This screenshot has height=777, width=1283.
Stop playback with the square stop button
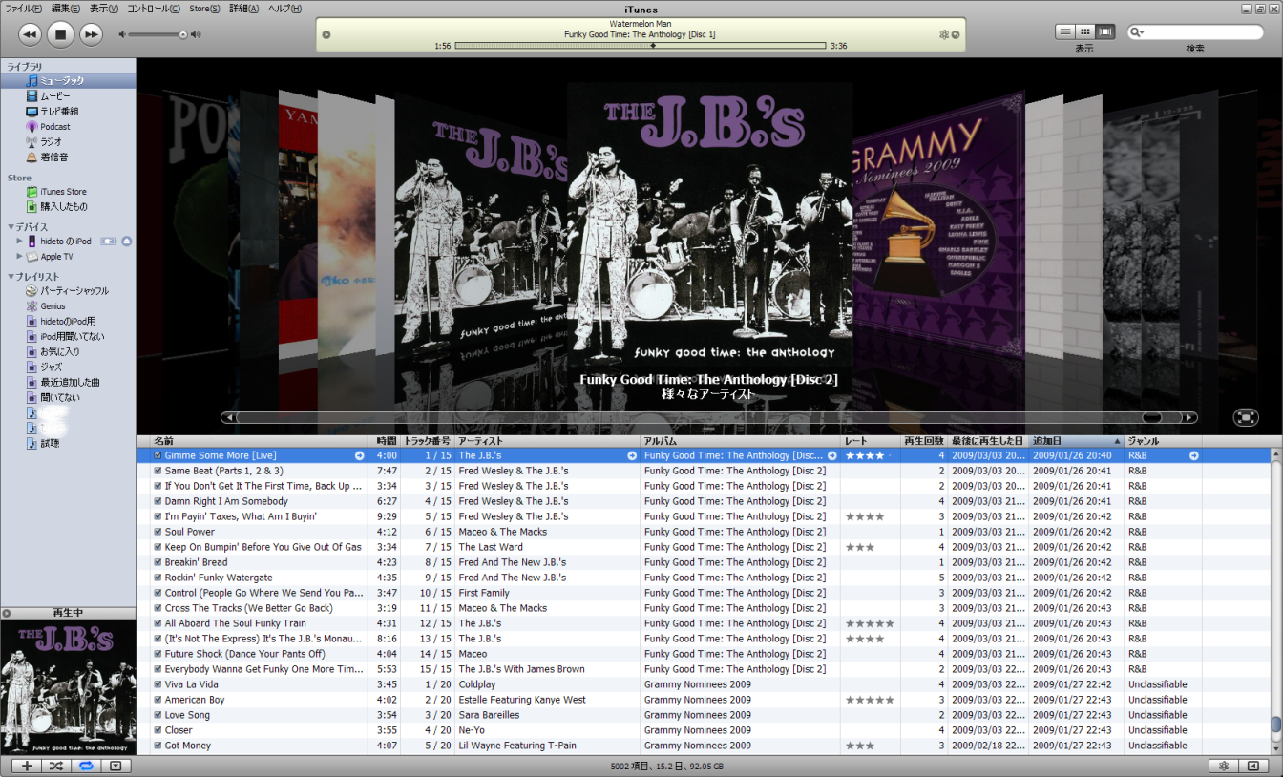coord(60,34)
